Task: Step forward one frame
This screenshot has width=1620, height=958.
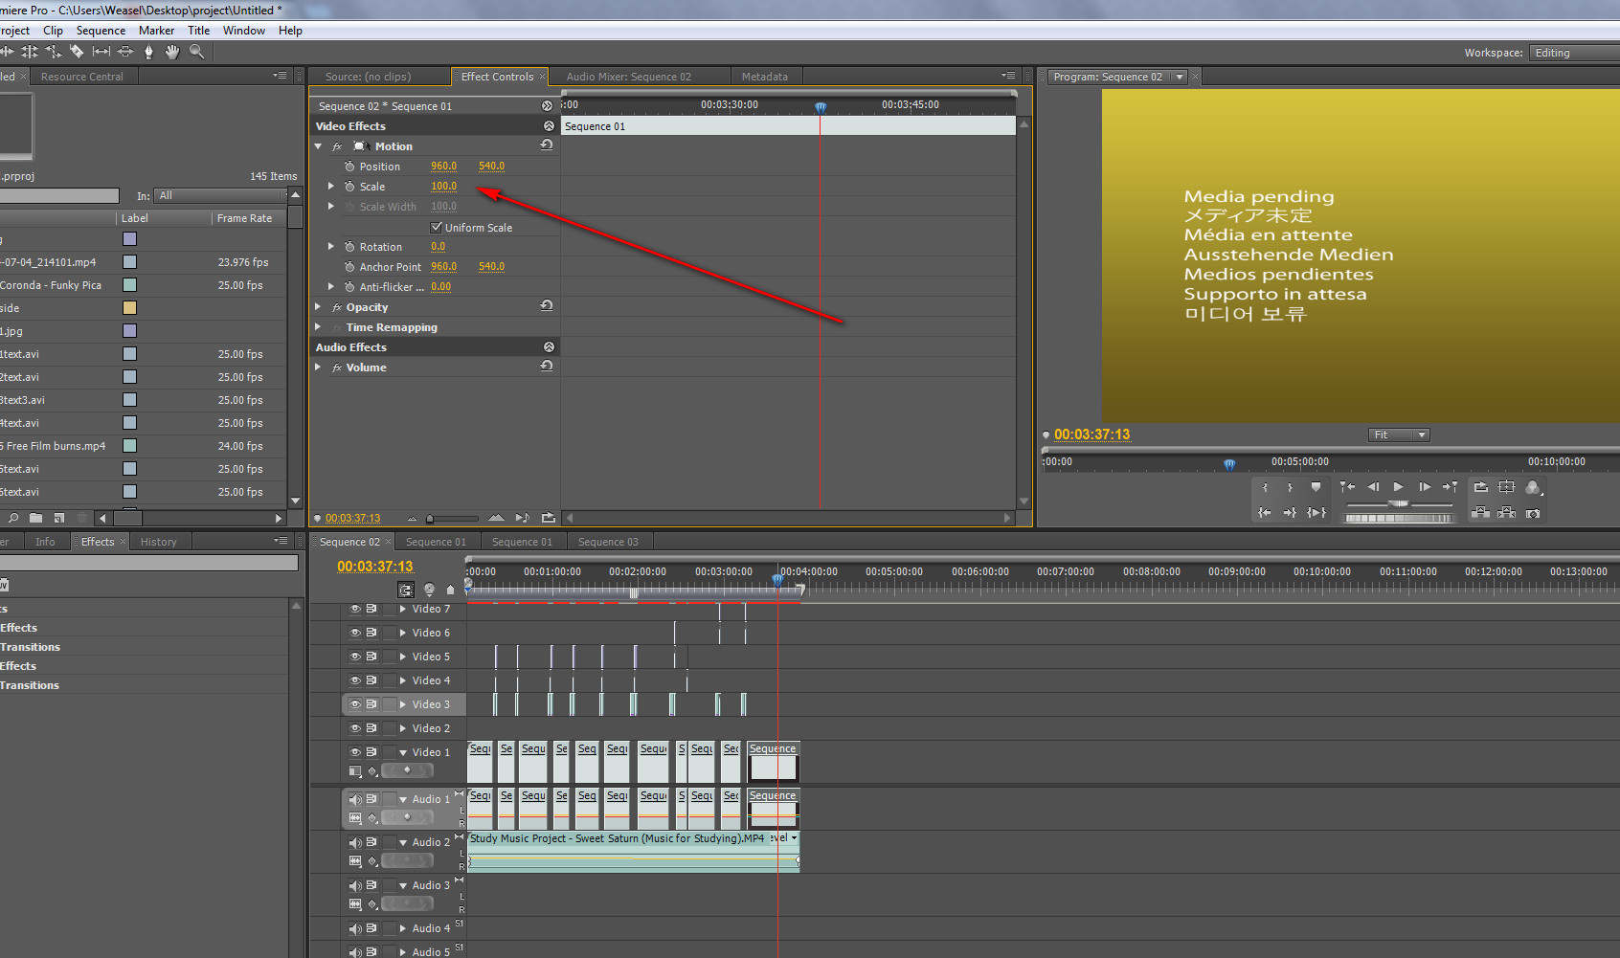Action: point(1425,487)
